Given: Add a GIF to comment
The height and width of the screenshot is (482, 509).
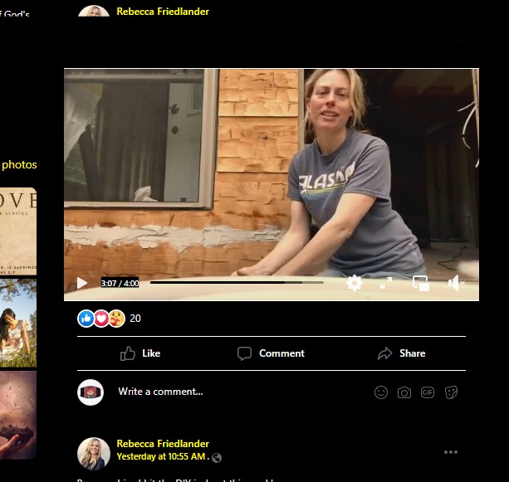Looking at the screenshot, I should (428, 392).
